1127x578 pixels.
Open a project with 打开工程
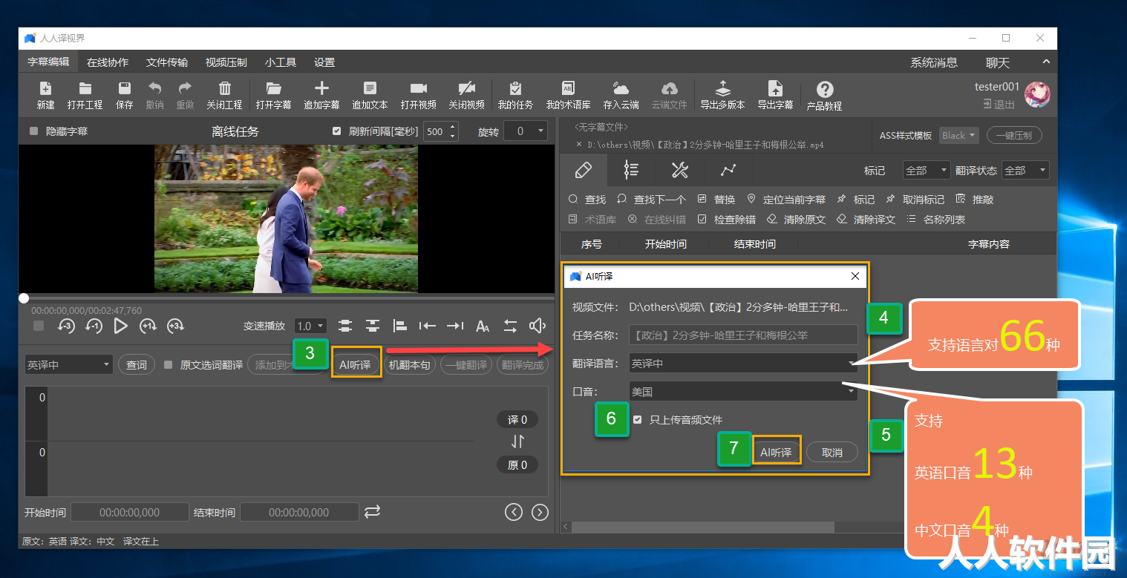click(85, 95)
